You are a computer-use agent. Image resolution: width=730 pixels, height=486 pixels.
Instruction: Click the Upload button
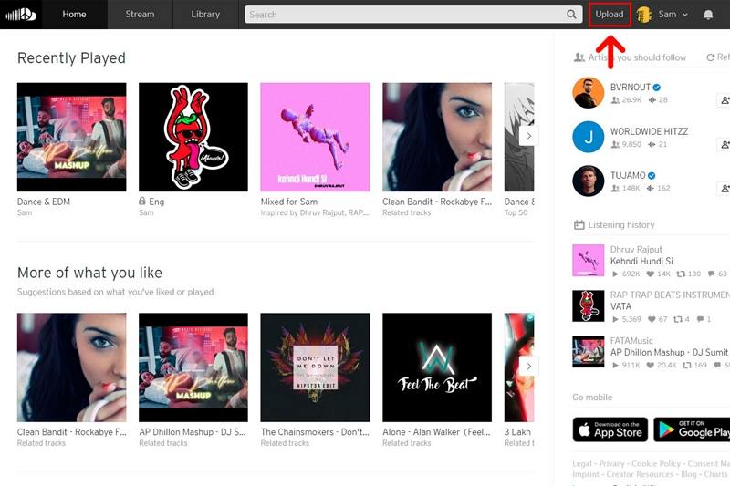point(610,15)
